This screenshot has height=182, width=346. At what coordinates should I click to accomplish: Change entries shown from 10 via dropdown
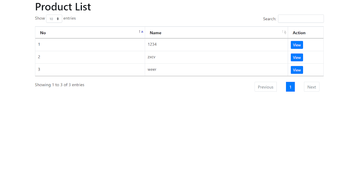54,18
